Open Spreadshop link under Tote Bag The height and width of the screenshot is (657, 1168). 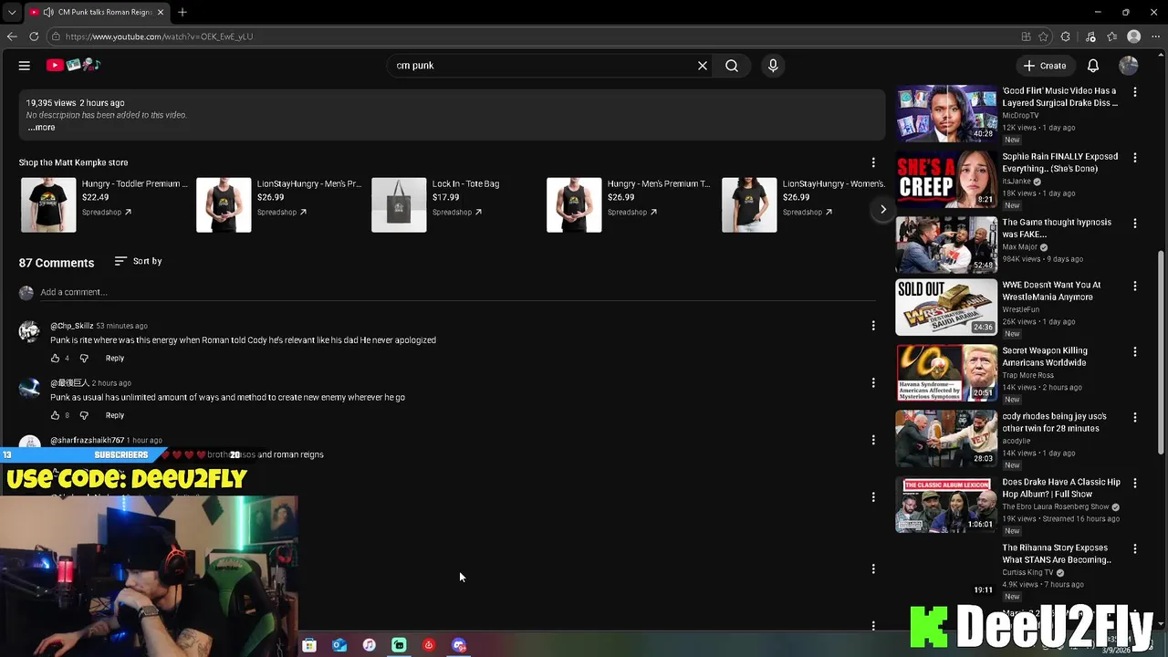[458, 213]
